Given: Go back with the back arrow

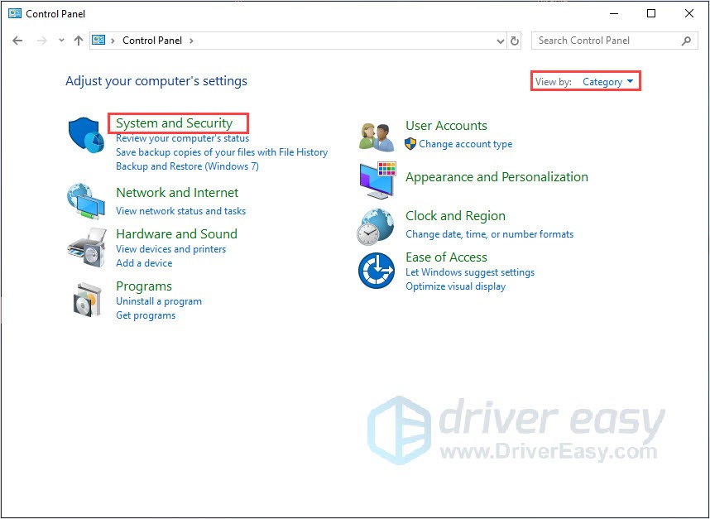Looking at the screenshot, I should (17, 41).
